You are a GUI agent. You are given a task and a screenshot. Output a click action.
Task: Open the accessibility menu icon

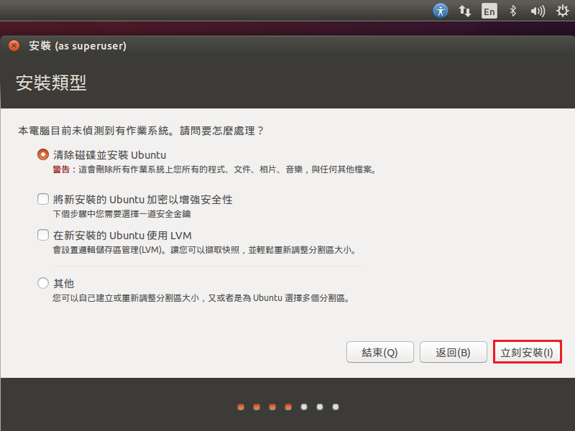click(x=441, y=11)
